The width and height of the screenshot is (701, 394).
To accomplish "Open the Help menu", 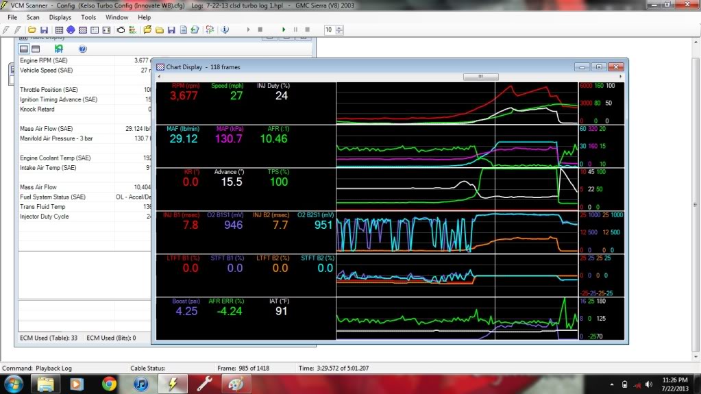I will (144, 17).
